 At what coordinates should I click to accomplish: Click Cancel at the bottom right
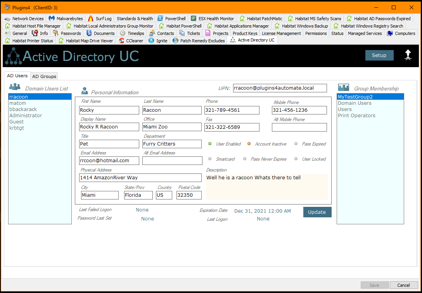click(x=403, y=285)
